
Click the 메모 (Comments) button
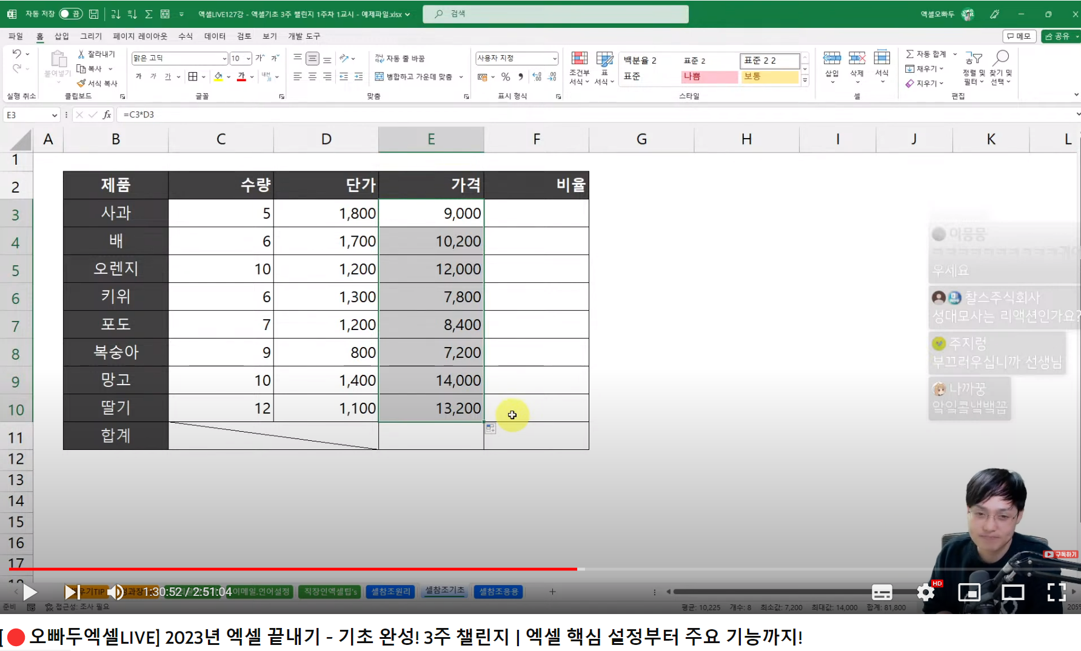(x=1019, y=36)
